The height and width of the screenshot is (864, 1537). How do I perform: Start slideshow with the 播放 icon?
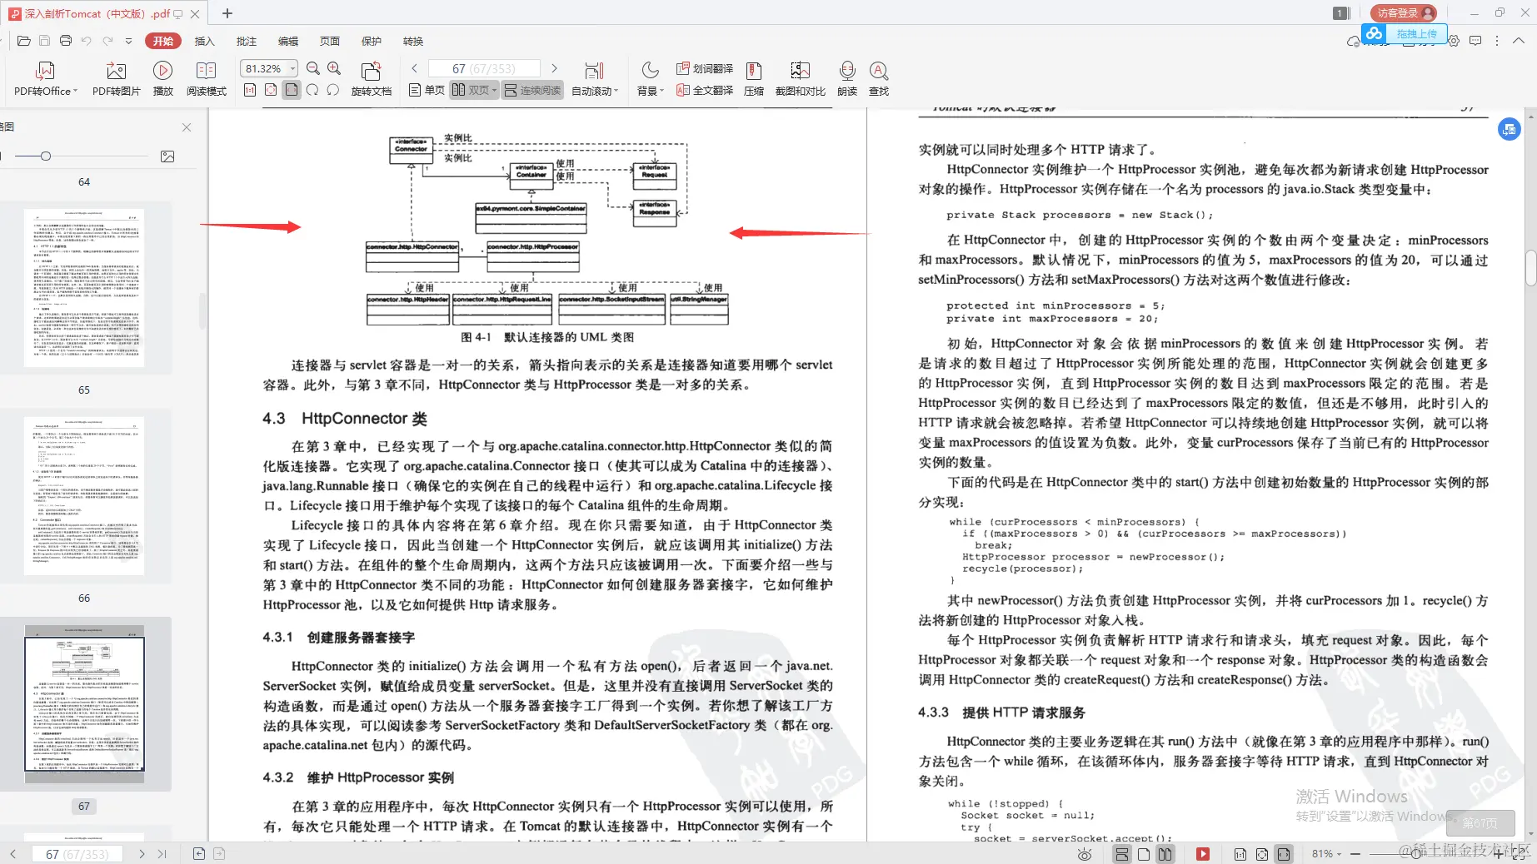[x=163, y=77]
